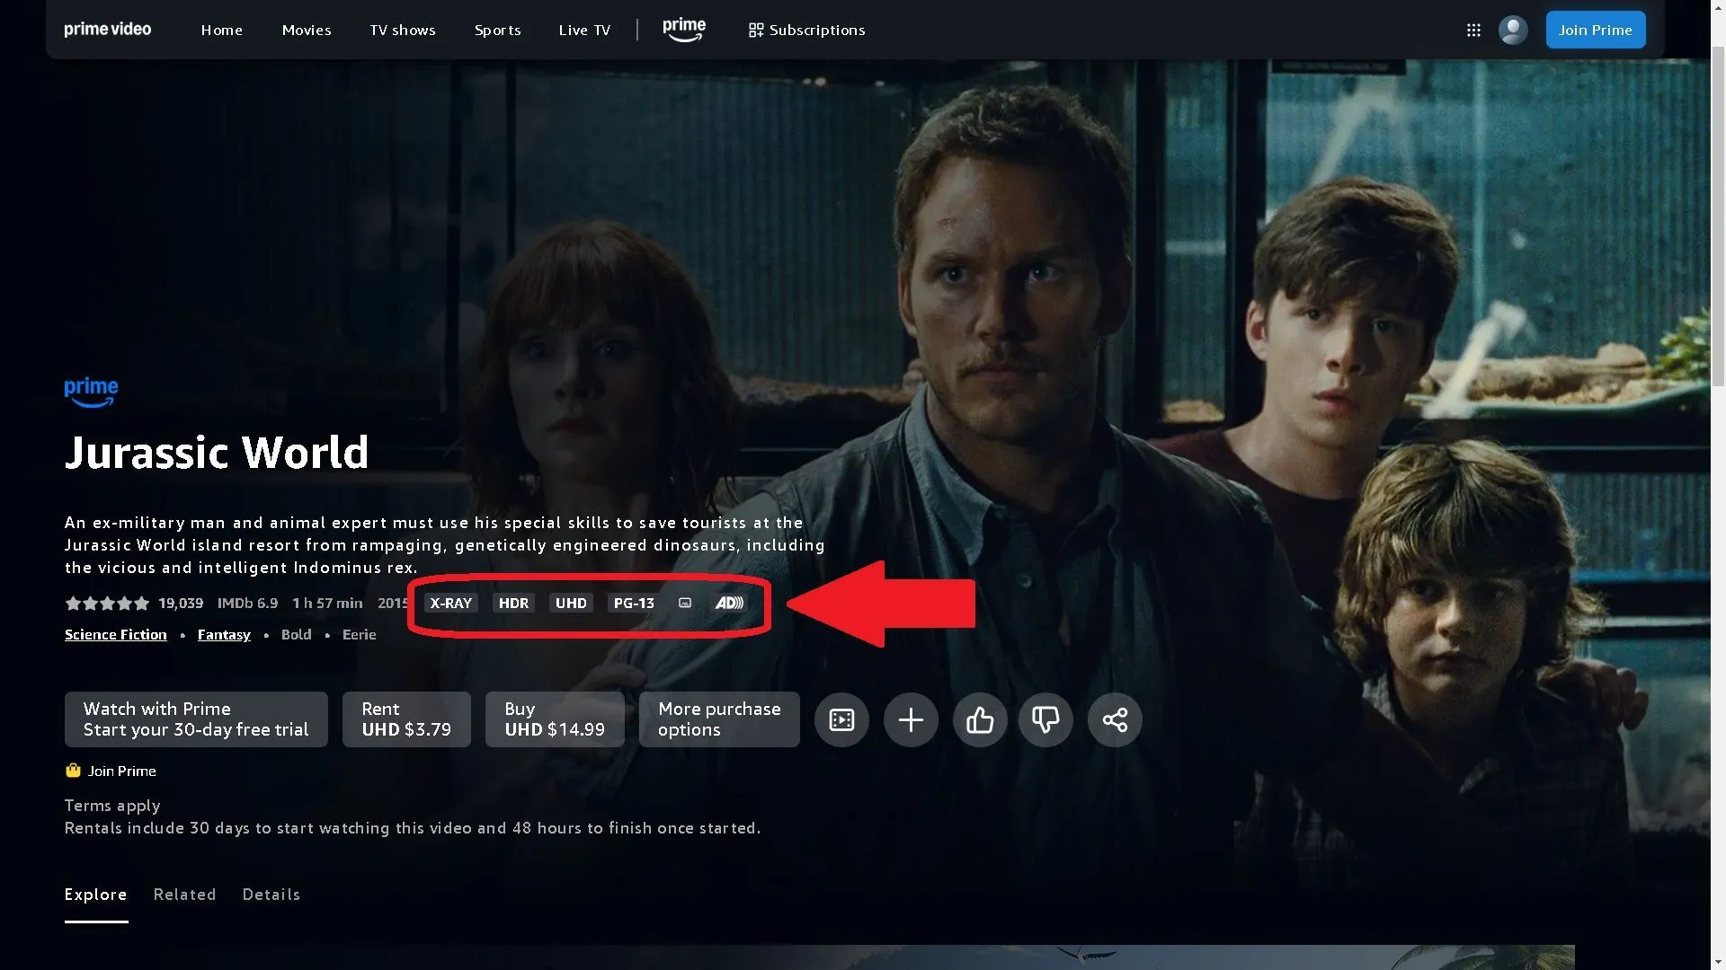Image resolution: width=1726 pixels, height=970 pixels.
Task: Go to Home in navigation
Action: coord(221,30)
